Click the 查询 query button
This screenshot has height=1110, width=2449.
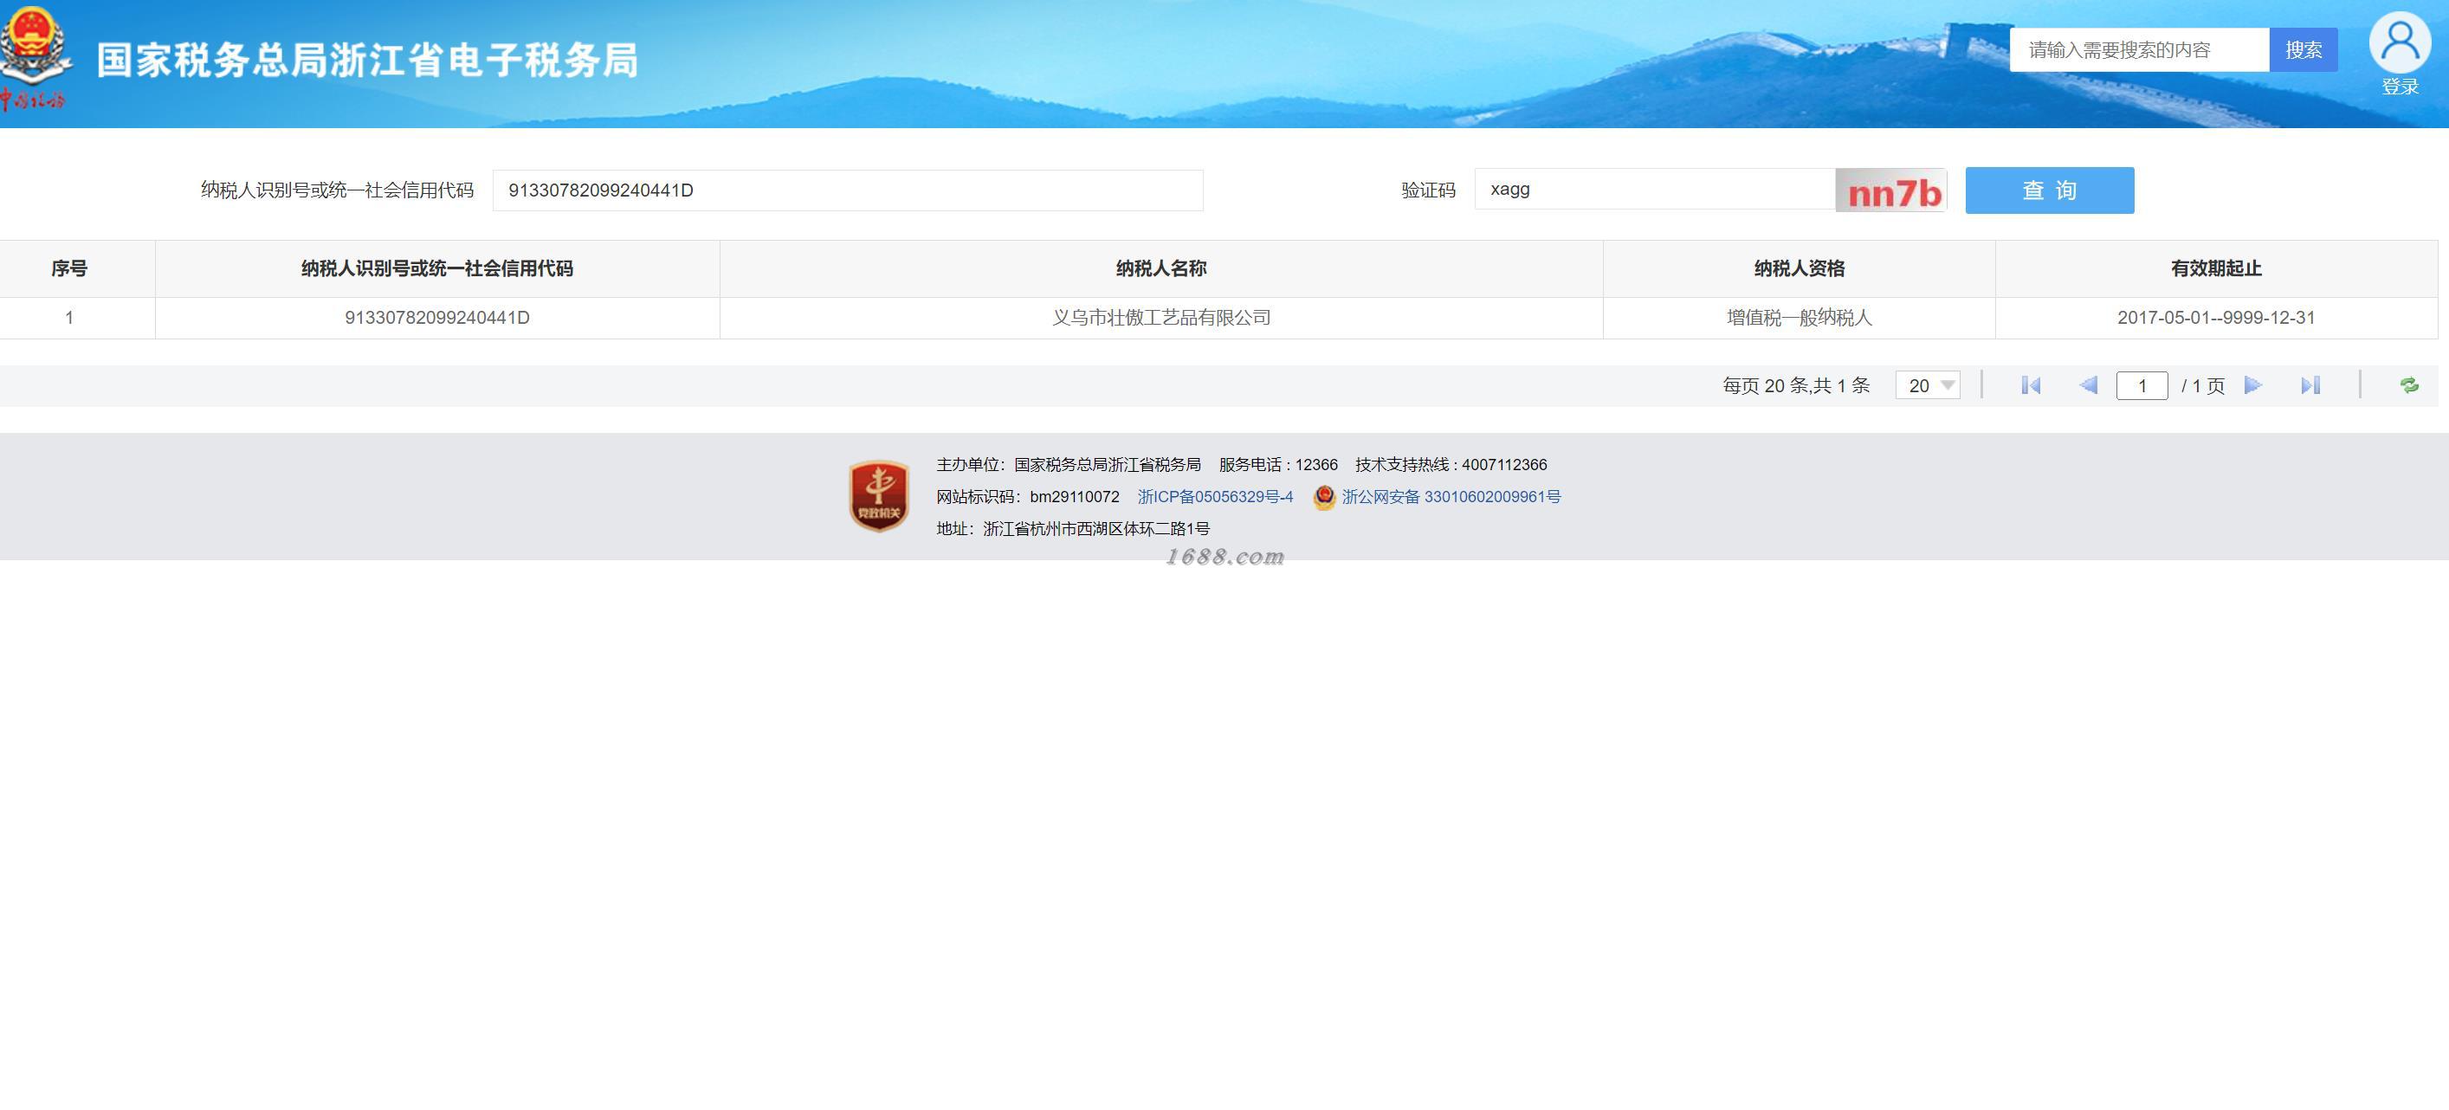pyautogui.click(x=2049, y=190)
